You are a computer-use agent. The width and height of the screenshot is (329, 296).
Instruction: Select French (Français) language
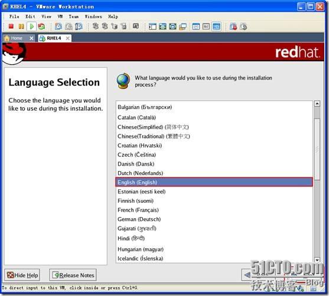click(214, 210)
